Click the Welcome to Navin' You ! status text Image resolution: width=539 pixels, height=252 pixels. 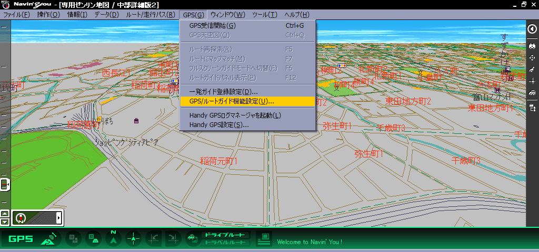(x=310, y=242)
